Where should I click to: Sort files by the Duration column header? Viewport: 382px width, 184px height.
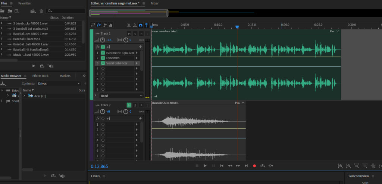point(68,17)
